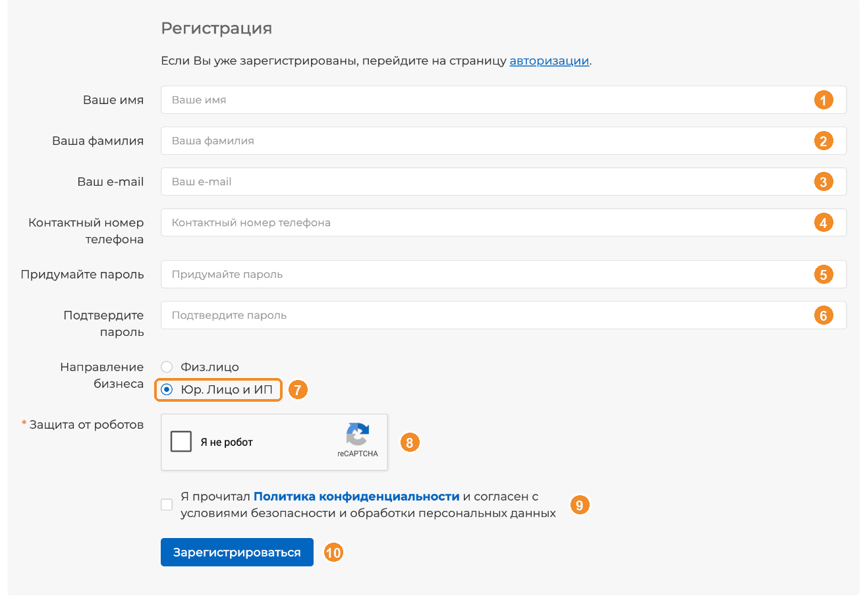Choose the "Юр. Лицо и ИП" radio option
Viewport: 867px width, 596px height.
167,389
